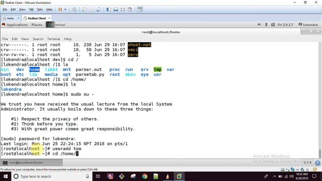The image size is (322, 181).
Task: Open the VMware Help menu
Action: pos(49,10)
